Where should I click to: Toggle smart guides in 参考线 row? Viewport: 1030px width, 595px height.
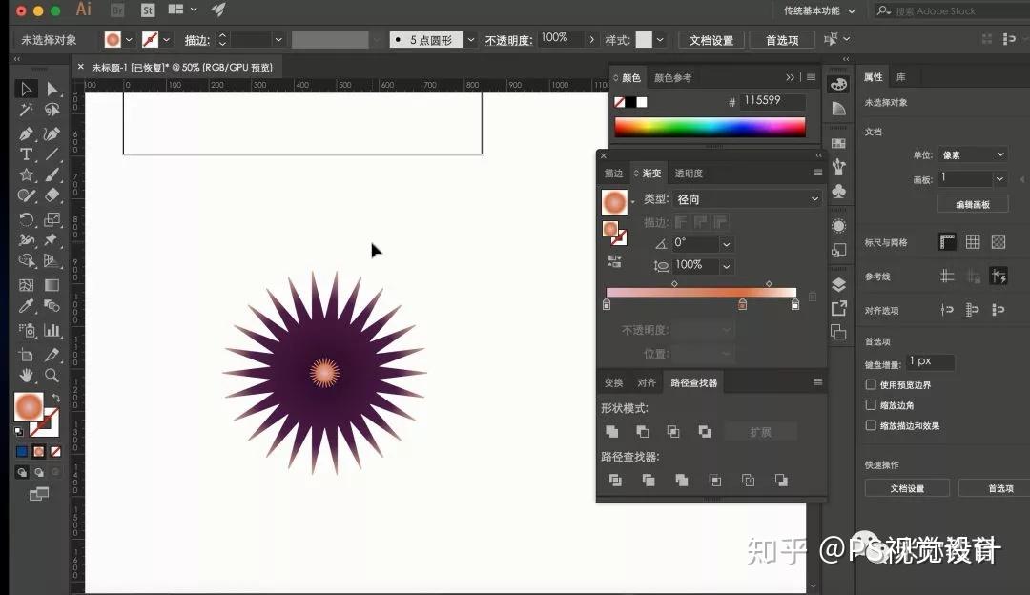click(999, 276)
